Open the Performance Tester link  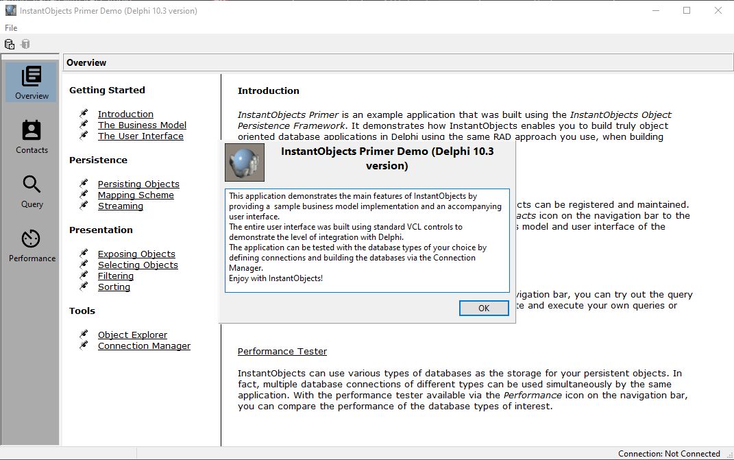click(x=282, y=351)
